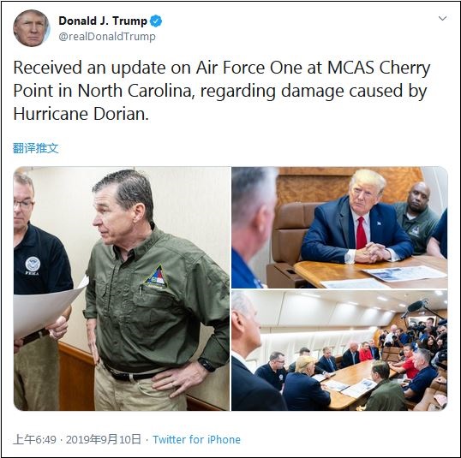
Task: Open the top-right photo at the table
Action: (x=339, y=228)
